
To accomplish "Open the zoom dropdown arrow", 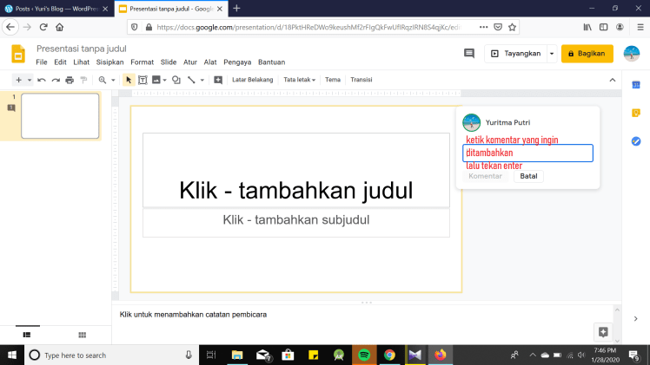I will tap(113, 80).
